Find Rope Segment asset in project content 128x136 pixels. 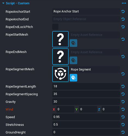74,78
